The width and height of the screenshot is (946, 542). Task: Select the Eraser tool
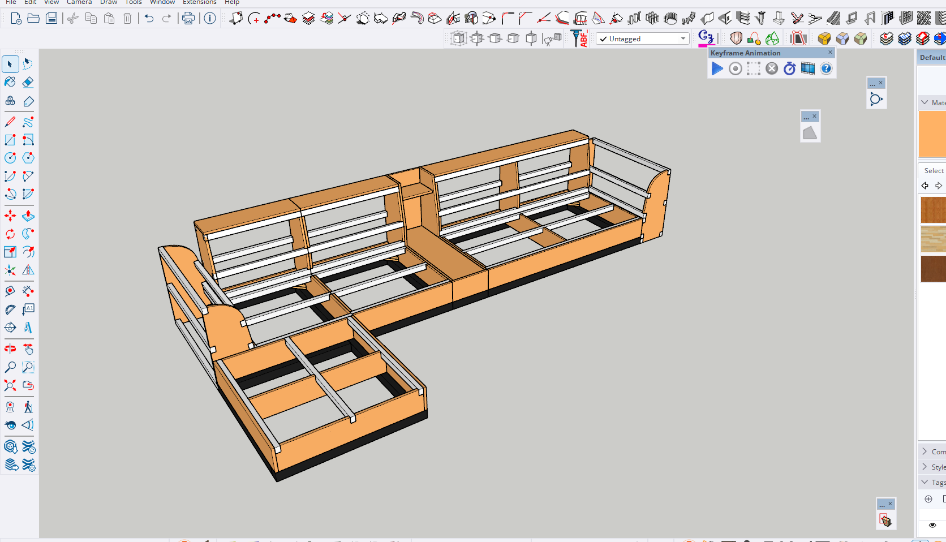[28, 83]
